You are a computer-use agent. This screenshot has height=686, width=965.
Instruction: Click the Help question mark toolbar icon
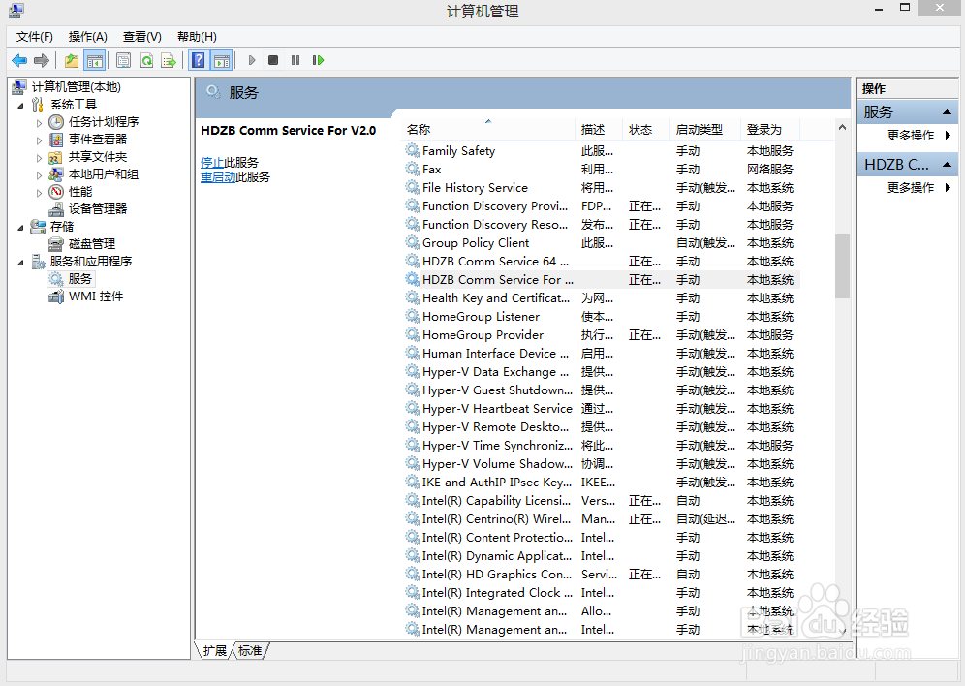pyautogui.click(x=199, y=60)
